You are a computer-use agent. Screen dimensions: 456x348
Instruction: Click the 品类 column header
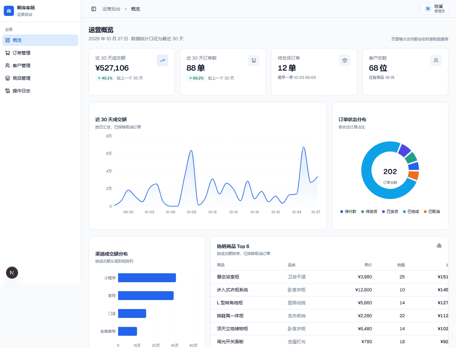(292, 265)
